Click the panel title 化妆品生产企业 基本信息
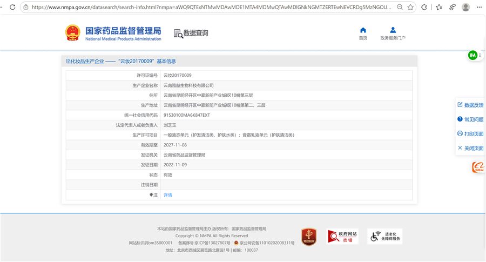Screen dimensions: 486x262 [121, 61]
